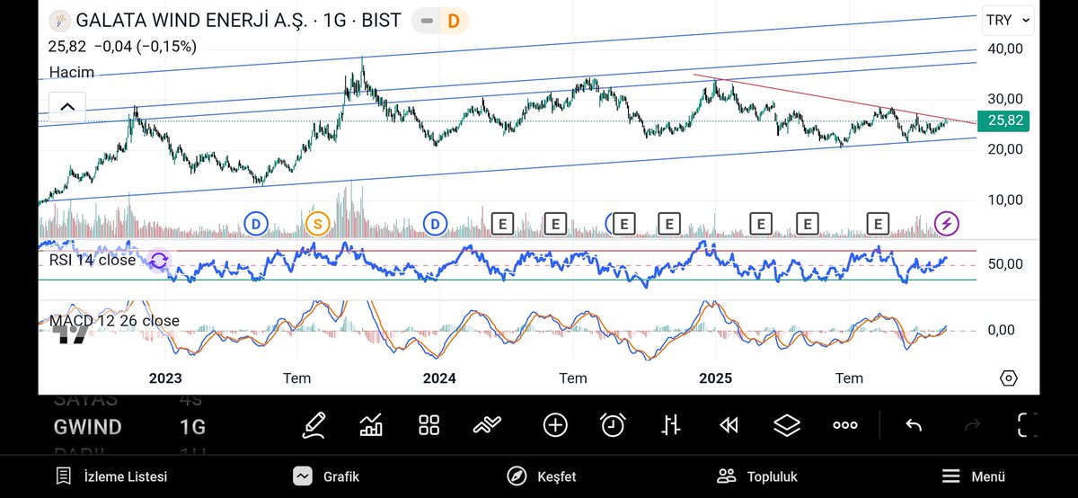Open the object tree layers icon
1078x498 pixels.
[x=787, y=425]
